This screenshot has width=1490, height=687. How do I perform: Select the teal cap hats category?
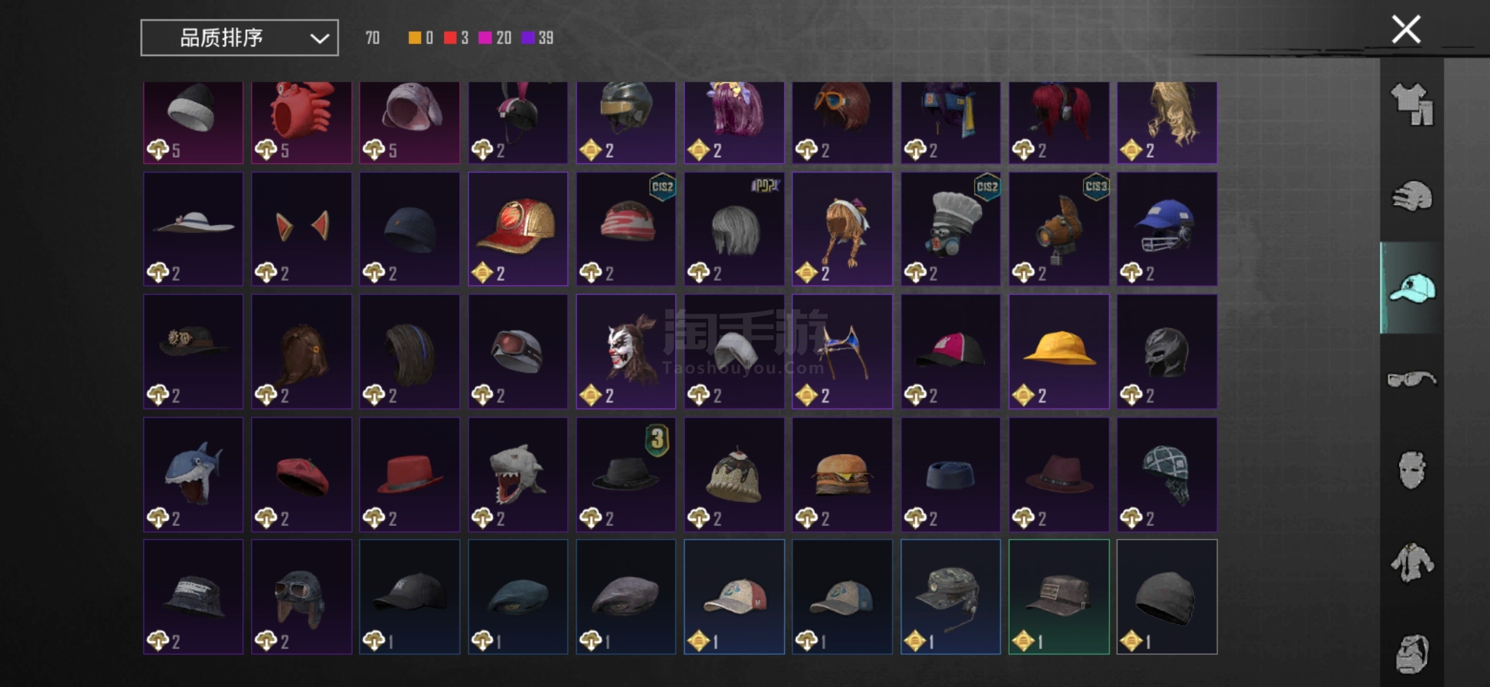pos(1412,288)
